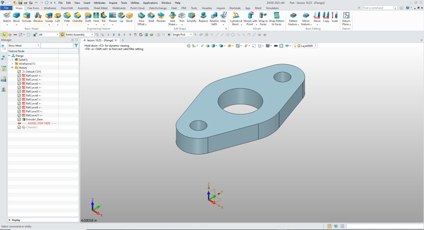This screenshot has height=230, width=424.
Task: Toggle the Default CSYS checkbox
Action: (19, 72)
